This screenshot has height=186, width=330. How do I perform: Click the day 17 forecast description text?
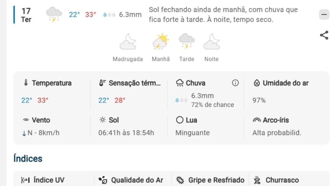(223, 15)
